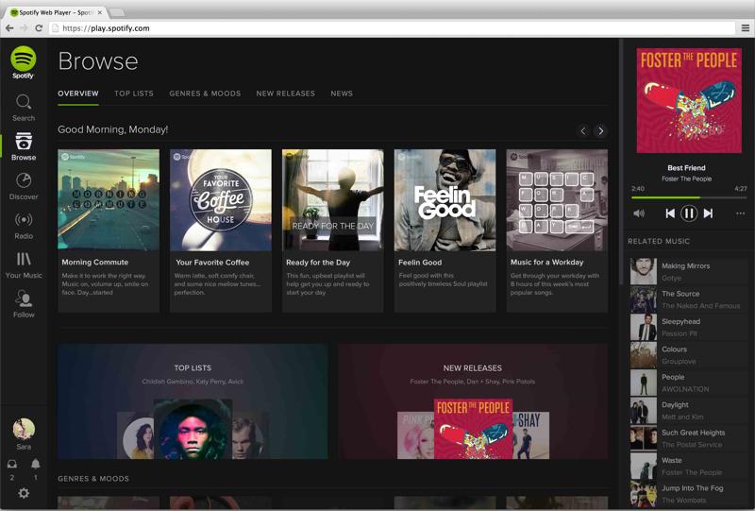The image size is (755, 511).
Task: Open Your Favorite Coffee playlist cover
Action: pos(221,199)
